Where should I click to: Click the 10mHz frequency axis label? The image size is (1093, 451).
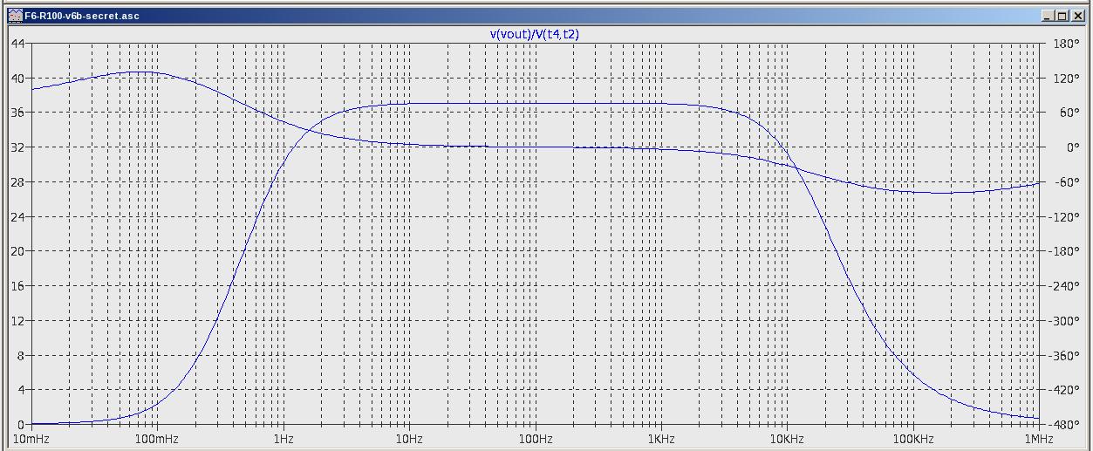(x=31, y=439)
